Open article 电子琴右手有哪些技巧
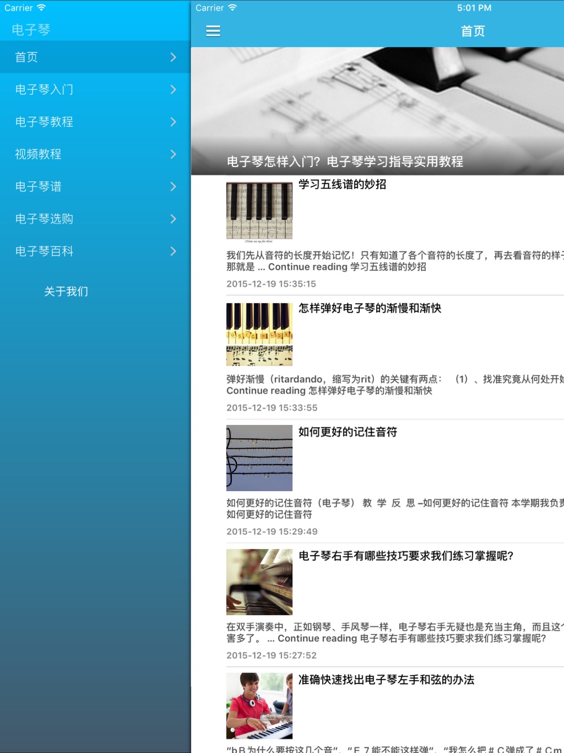This screenshot has width=564, height=753. click(406, 556)
